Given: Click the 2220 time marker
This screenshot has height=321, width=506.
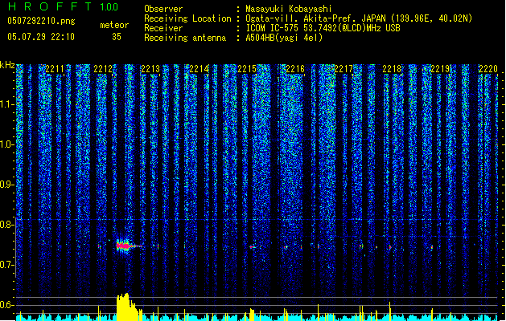Looking at the screenshot, I should point(488,69).
